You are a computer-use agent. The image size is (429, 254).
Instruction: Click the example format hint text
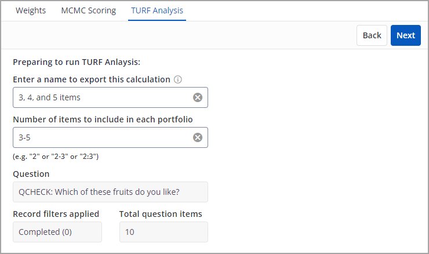pos(56,157)
